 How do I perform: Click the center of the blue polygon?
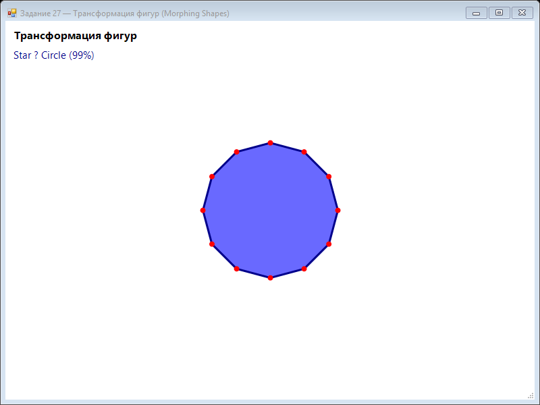click(x=271, y=211)
